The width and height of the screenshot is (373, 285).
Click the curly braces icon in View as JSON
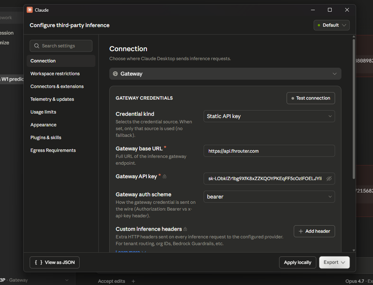[x=39, y=262]
